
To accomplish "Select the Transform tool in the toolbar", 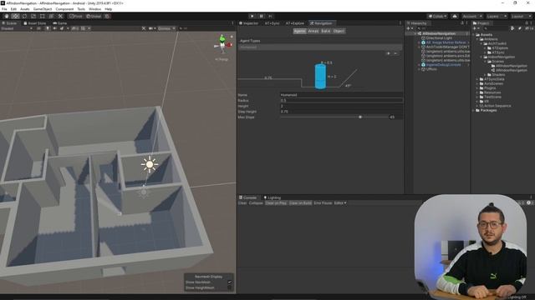I will click(x=51, y=16).
